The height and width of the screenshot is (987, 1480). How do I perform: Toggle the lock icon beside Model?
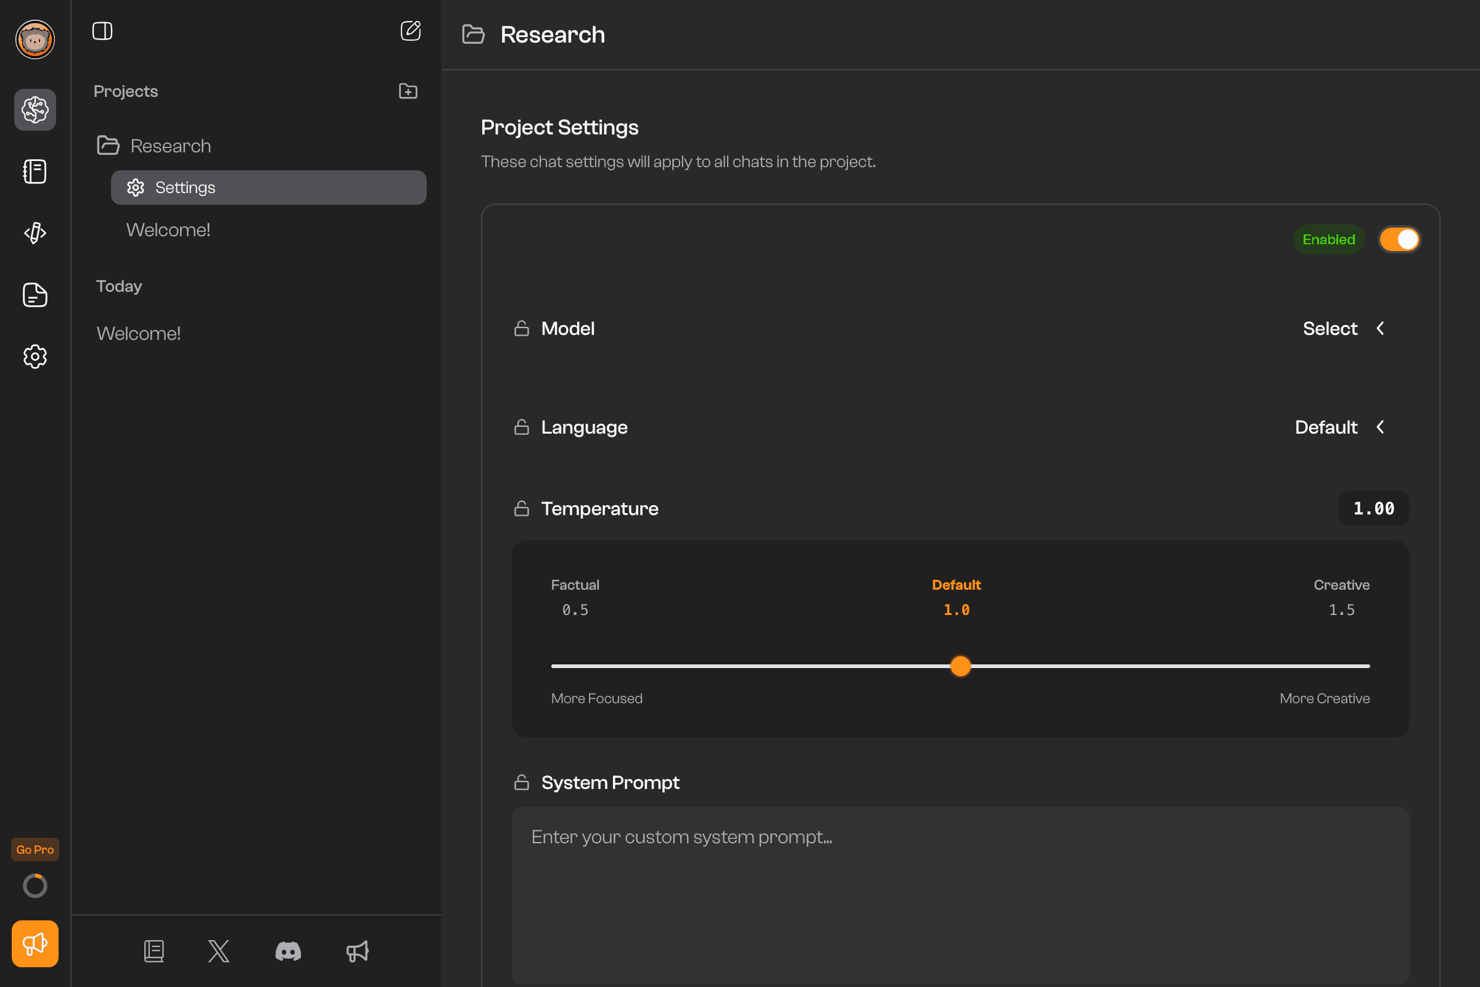pyautogui.click(x=522, y=328)
